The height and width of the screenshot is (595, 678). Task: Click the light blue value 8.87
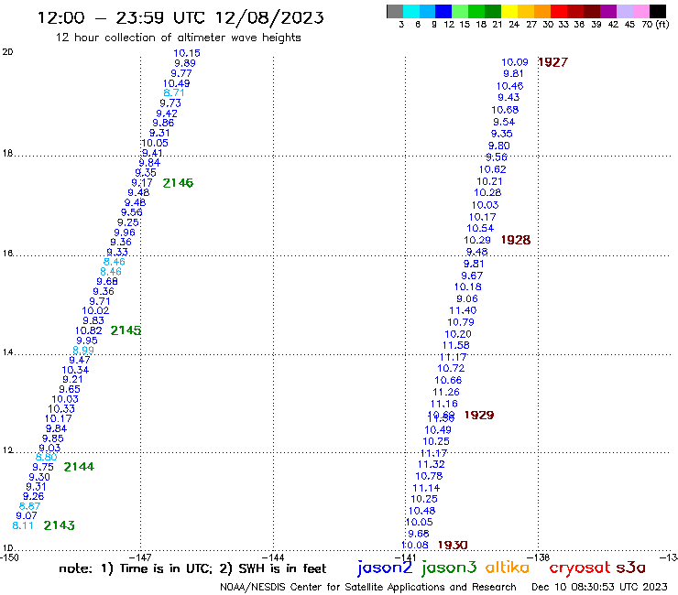coord(30,506)
